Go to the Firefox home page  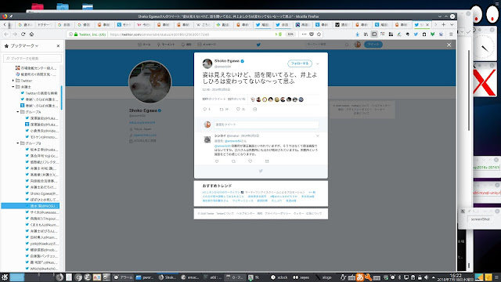pos(31,34)
